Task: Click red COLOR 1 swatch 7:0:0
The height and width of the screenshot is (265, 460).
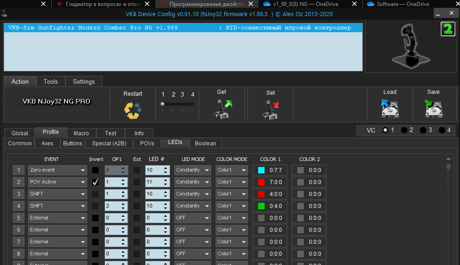Action: click(x=261, y=182)
